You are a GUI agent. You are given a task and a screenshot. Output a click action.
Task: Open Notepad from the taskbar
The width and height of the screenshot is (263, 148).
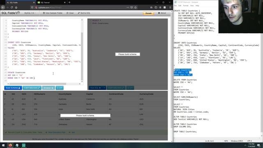[x=17, y=145]
